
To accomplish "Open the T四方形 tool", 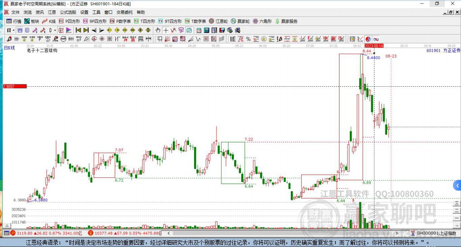I will pyautogui.click(x=145, y=21).
